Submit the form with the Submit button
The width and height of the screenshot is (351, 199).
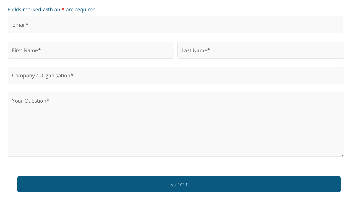179,184
